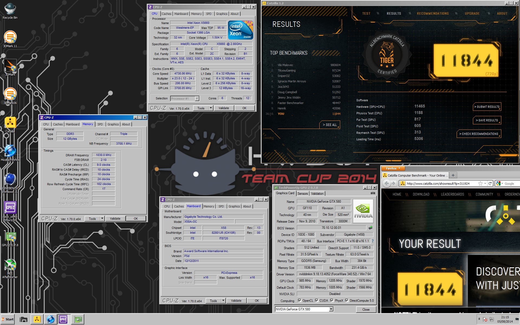Select the 3DMark 11 desktop shortcut
The width and height of the screenshot is (520, 325).
(x=10, y=39)
